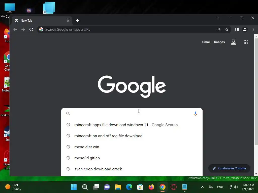Open a new tab with plus button
258x193 pixels.
(x=78, y=21)
